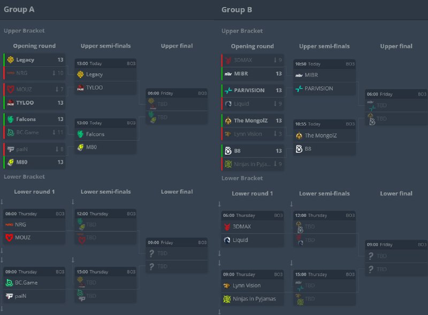Click the MOUZ logo in Lower round 1
The image size is (428, 315).
point(9,238)
